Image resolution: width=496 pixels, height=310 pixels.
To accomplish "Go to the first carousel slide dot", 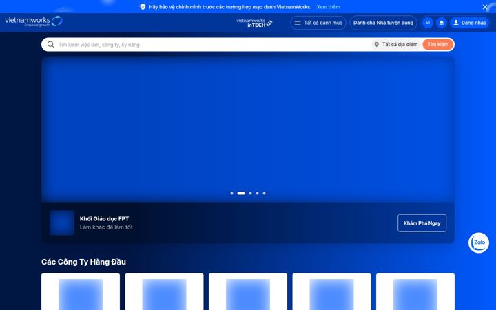I will pos(232,193).
